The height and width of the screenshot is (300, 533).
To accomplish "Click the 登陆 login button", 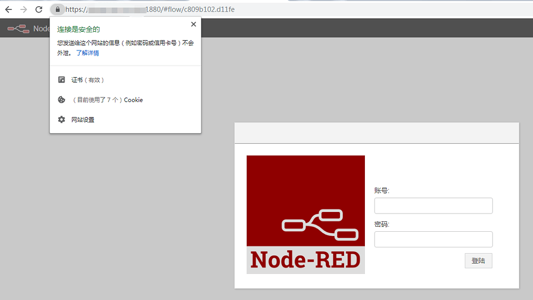I will (478, 261).
